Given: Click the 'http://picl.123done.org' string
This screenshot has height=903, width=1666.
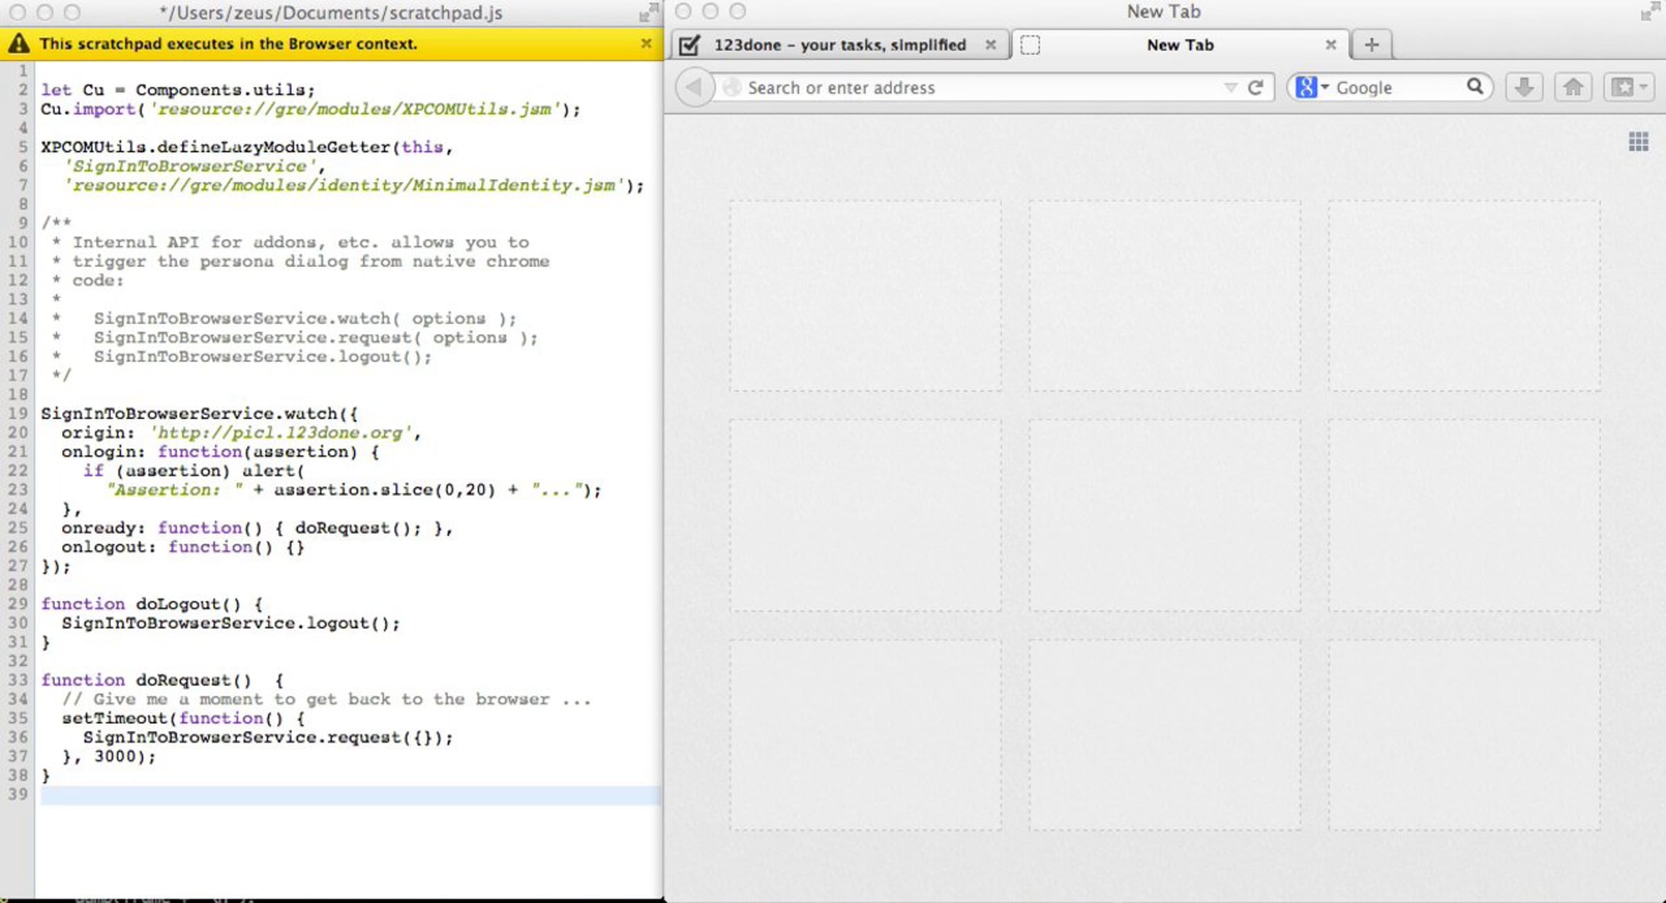Looking at the screenshot, I should pyautogui.click(x=281, y=433).
